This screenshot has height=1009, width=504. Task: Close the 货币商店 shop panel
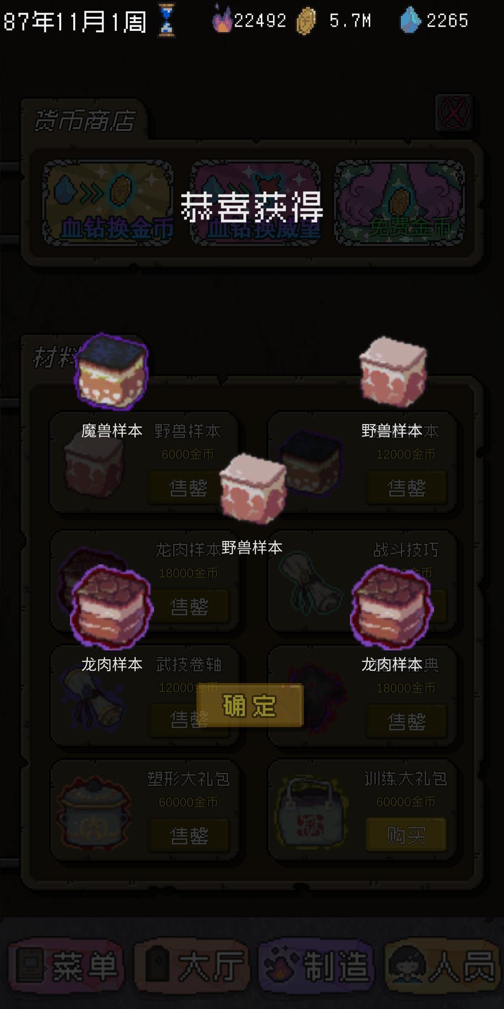(x=454, y=112)
